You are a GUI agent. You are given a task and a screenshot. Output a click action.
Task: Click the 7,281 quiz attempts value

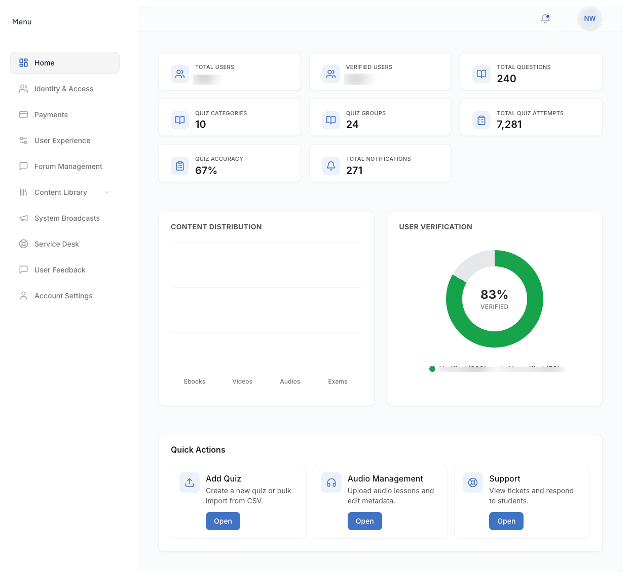[x=509, y=124]
